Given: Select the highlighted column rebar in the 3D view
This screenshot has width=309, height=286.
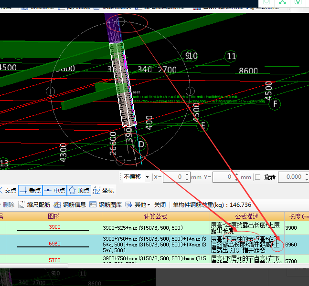Looking at the screenshot, I should coord(124,84).
